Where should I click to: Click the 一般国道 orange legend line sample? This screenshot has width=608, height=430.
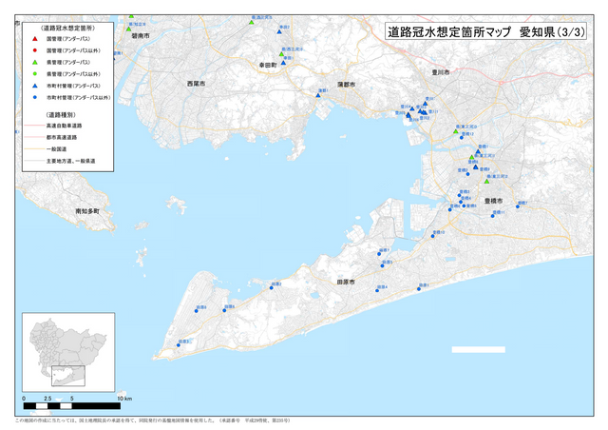coord(34,148)
